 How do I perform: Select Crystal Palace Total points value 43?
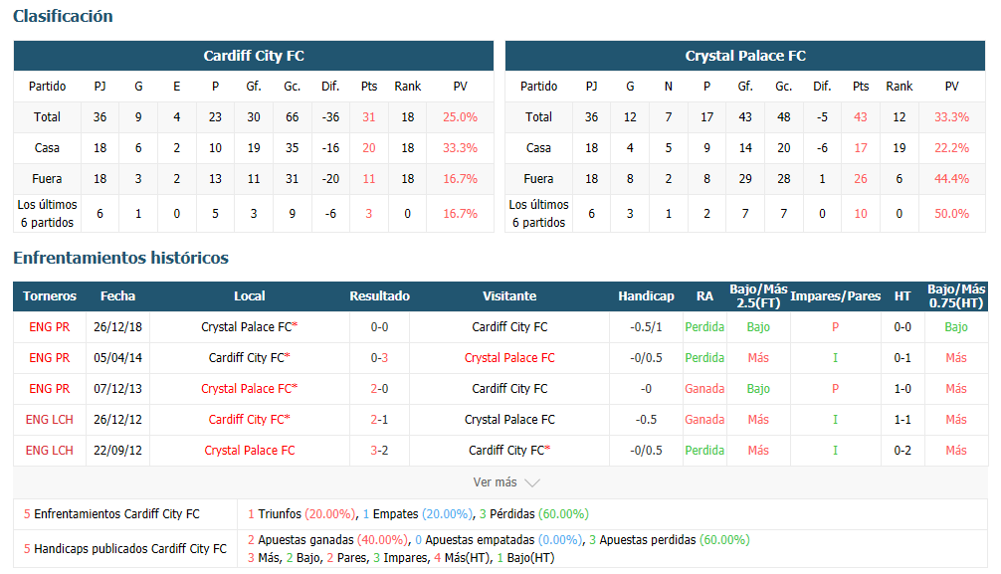click(x=860, y=117)
